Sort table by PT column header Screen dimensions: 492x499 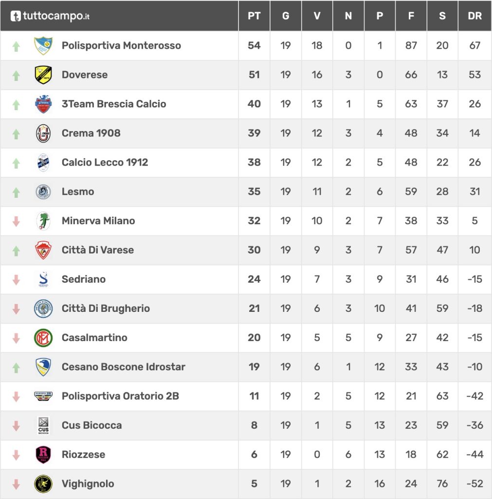pyautogui.click(x=254, y=16)
